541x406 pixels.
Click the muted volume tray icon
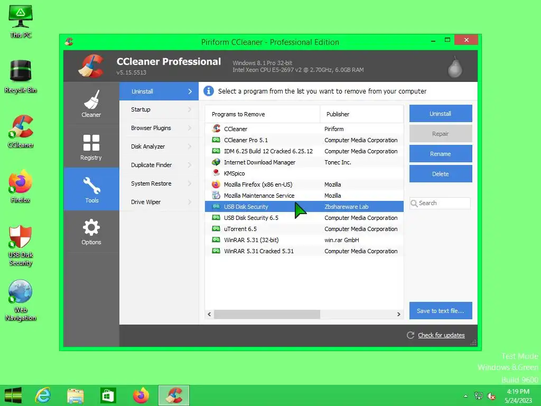pyautogui.click(x=491, y=396)
